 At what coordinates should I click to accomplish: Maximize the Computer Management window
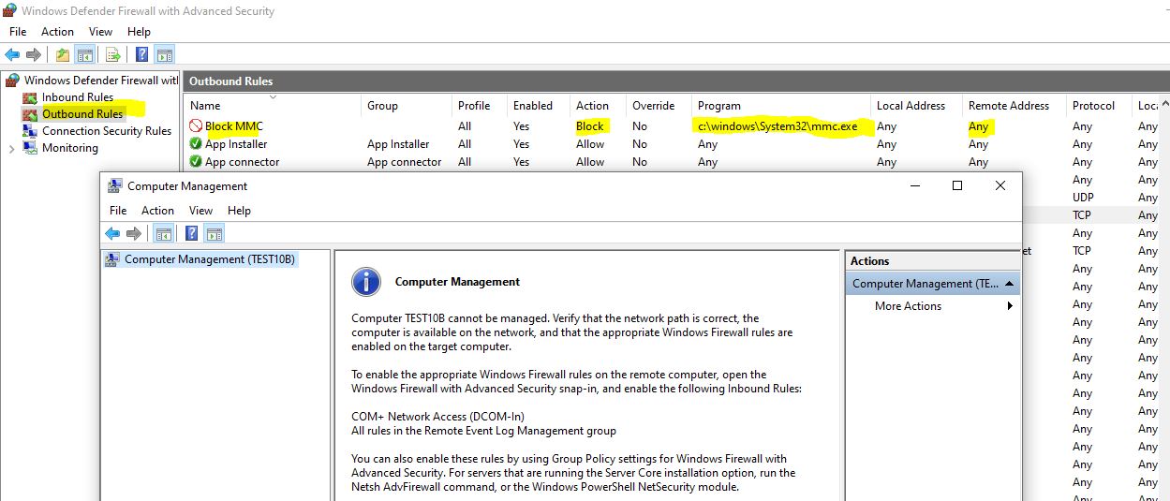pos(957,185)
